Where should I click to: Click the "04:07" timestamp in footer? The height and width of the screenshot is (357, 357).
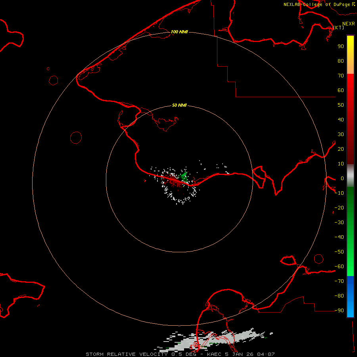266,354
